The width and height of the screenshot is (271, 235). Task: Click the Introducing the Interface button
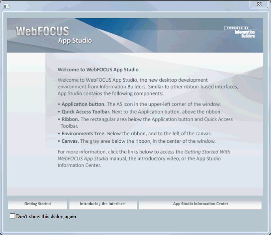103,205
